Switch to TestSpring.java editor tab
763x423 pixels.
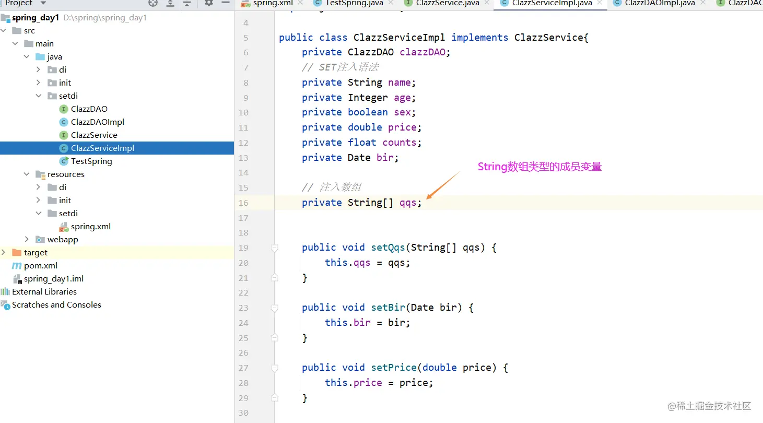354,3
